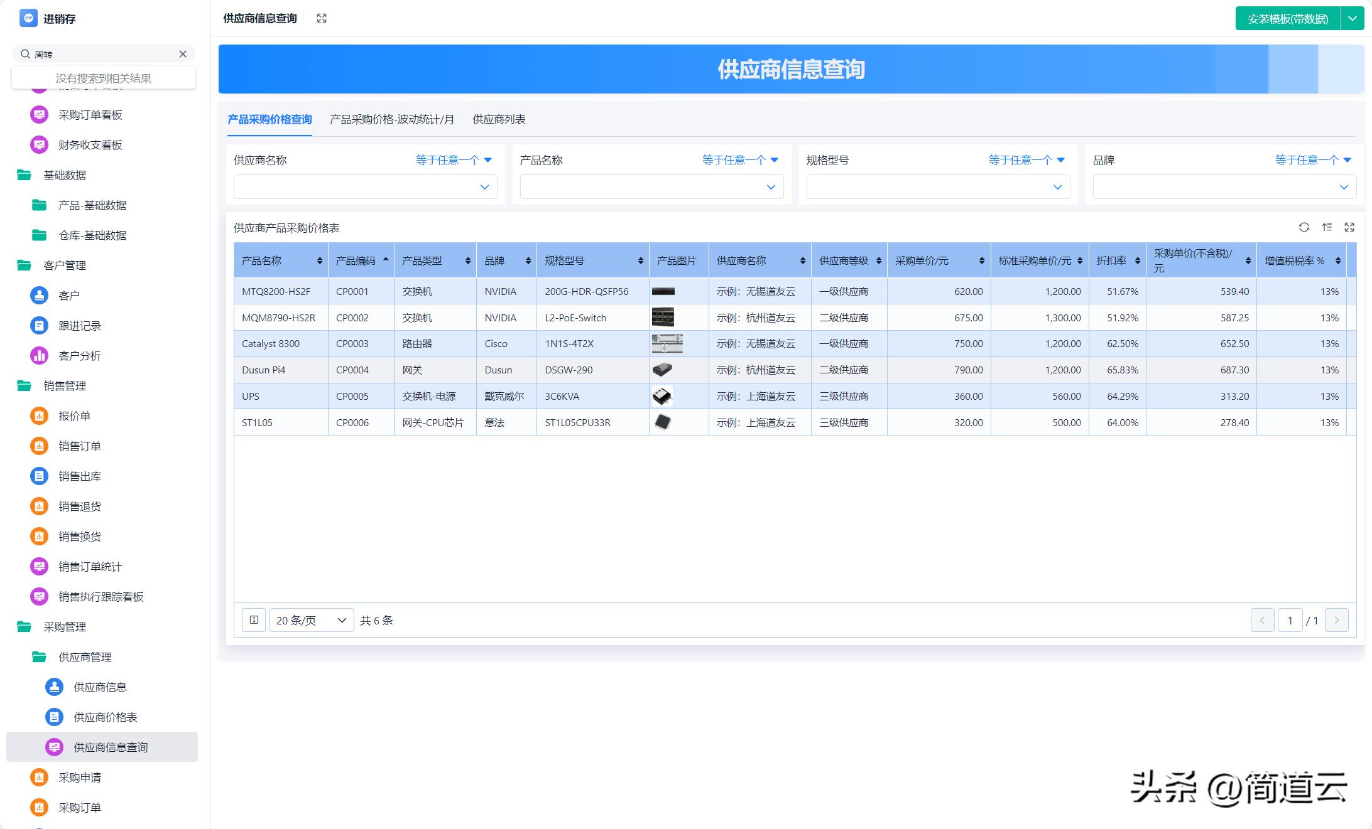The height and width of the screenshot is (829, 1372).
Task: Open 销售出库 from the sidebar
Action: tap(79, 476)
